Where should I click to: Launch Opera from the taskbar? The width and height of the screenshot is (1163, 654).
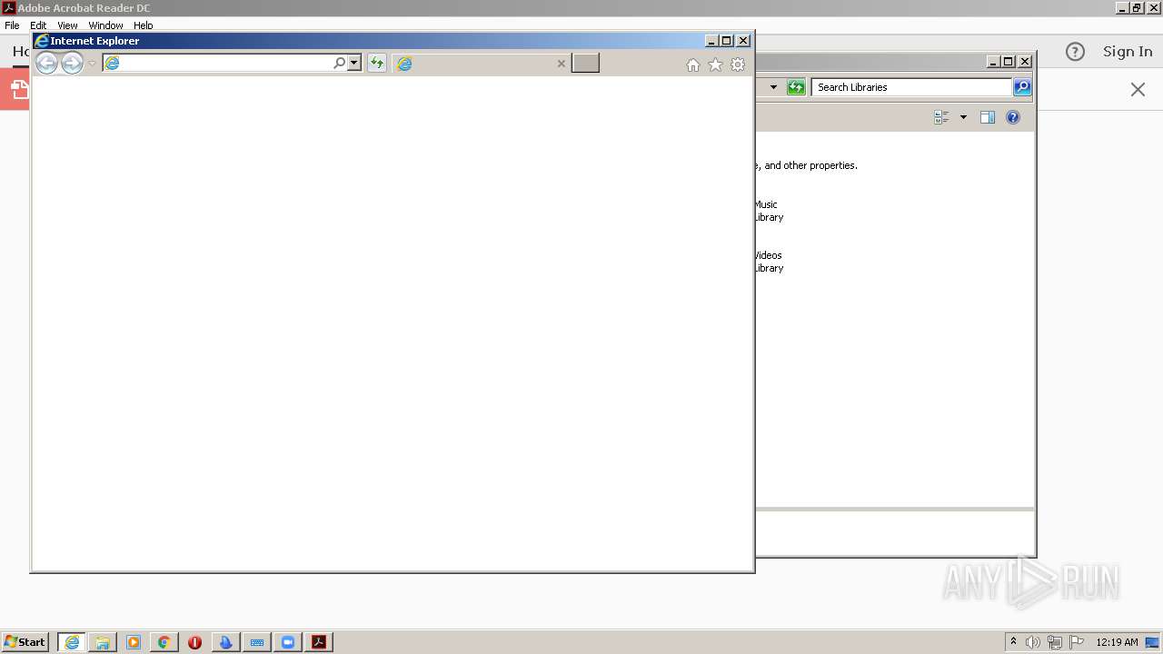194,642
